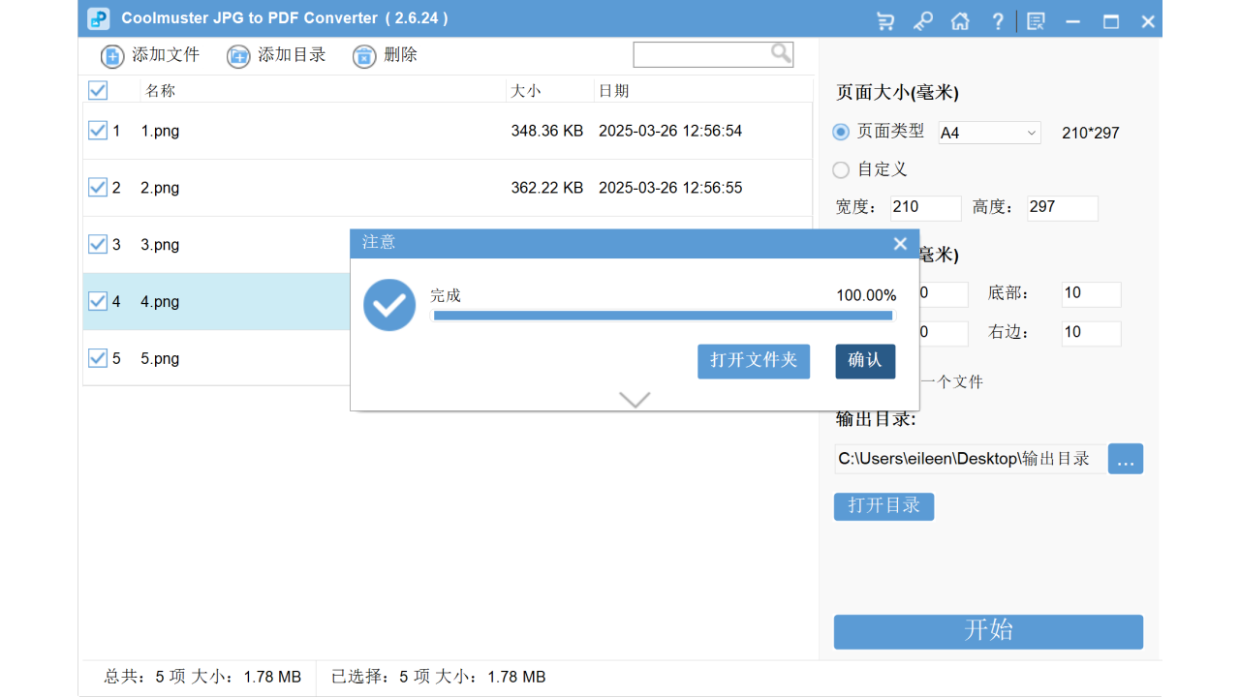Select the 自定义 custom size radio button
The image size is (1240, 697).
pyautogui.click(x=840, y=169)
